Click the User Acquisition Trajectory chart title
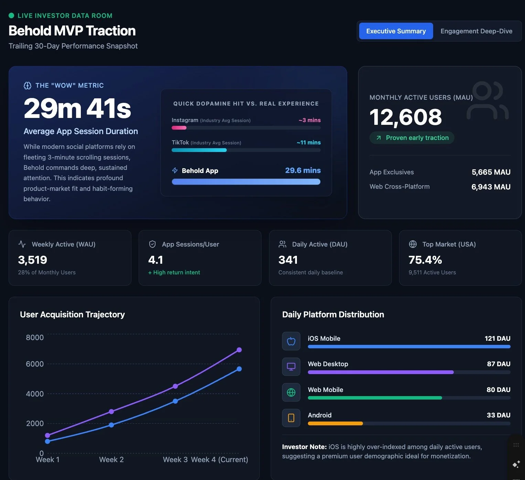The image size is (525, 480). [x=72, y=315]
